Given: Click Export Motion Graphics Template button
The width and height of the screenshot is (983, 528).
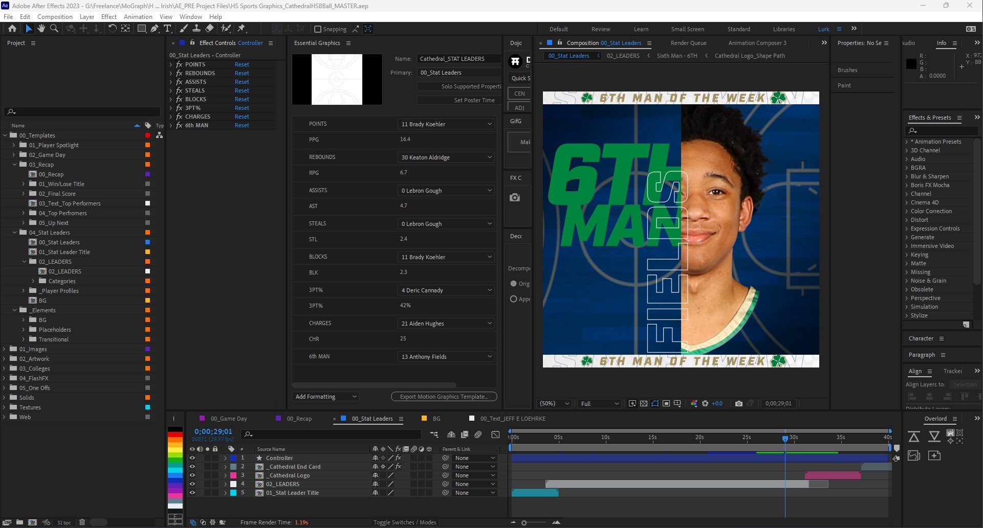Looking at the screenshot, I should coord(444,397).
